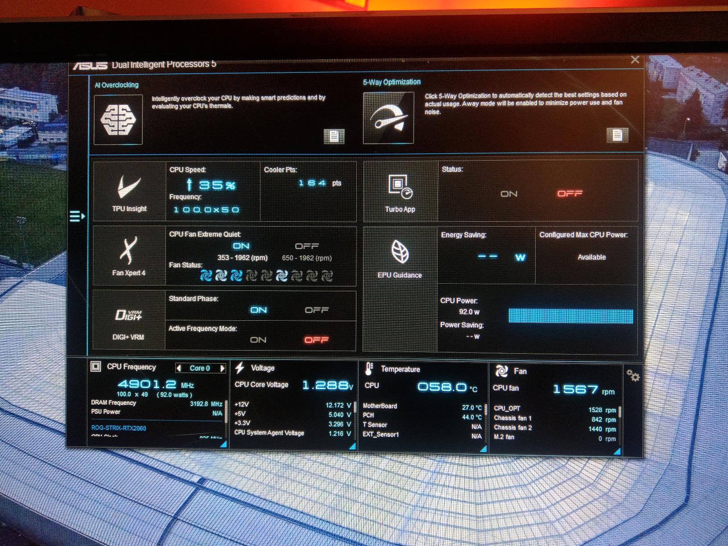Click the 5-Way Optimization gauge icon
This screenshot has width=728, height=546.
pyautogui.click(x=388, y=117)
